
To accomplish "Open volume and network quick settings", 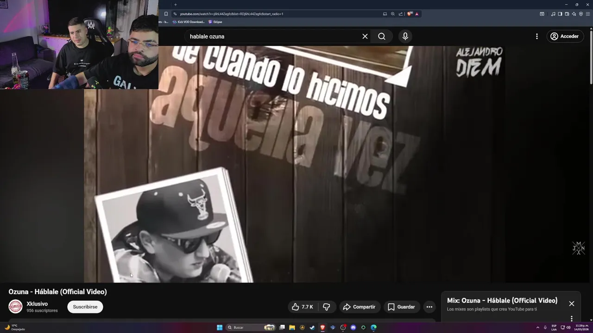I will pos(565,327).
